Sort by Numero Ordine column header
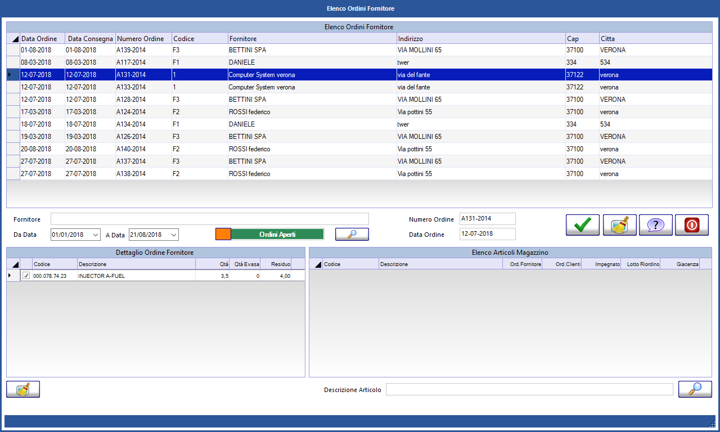 pos(143,39)
